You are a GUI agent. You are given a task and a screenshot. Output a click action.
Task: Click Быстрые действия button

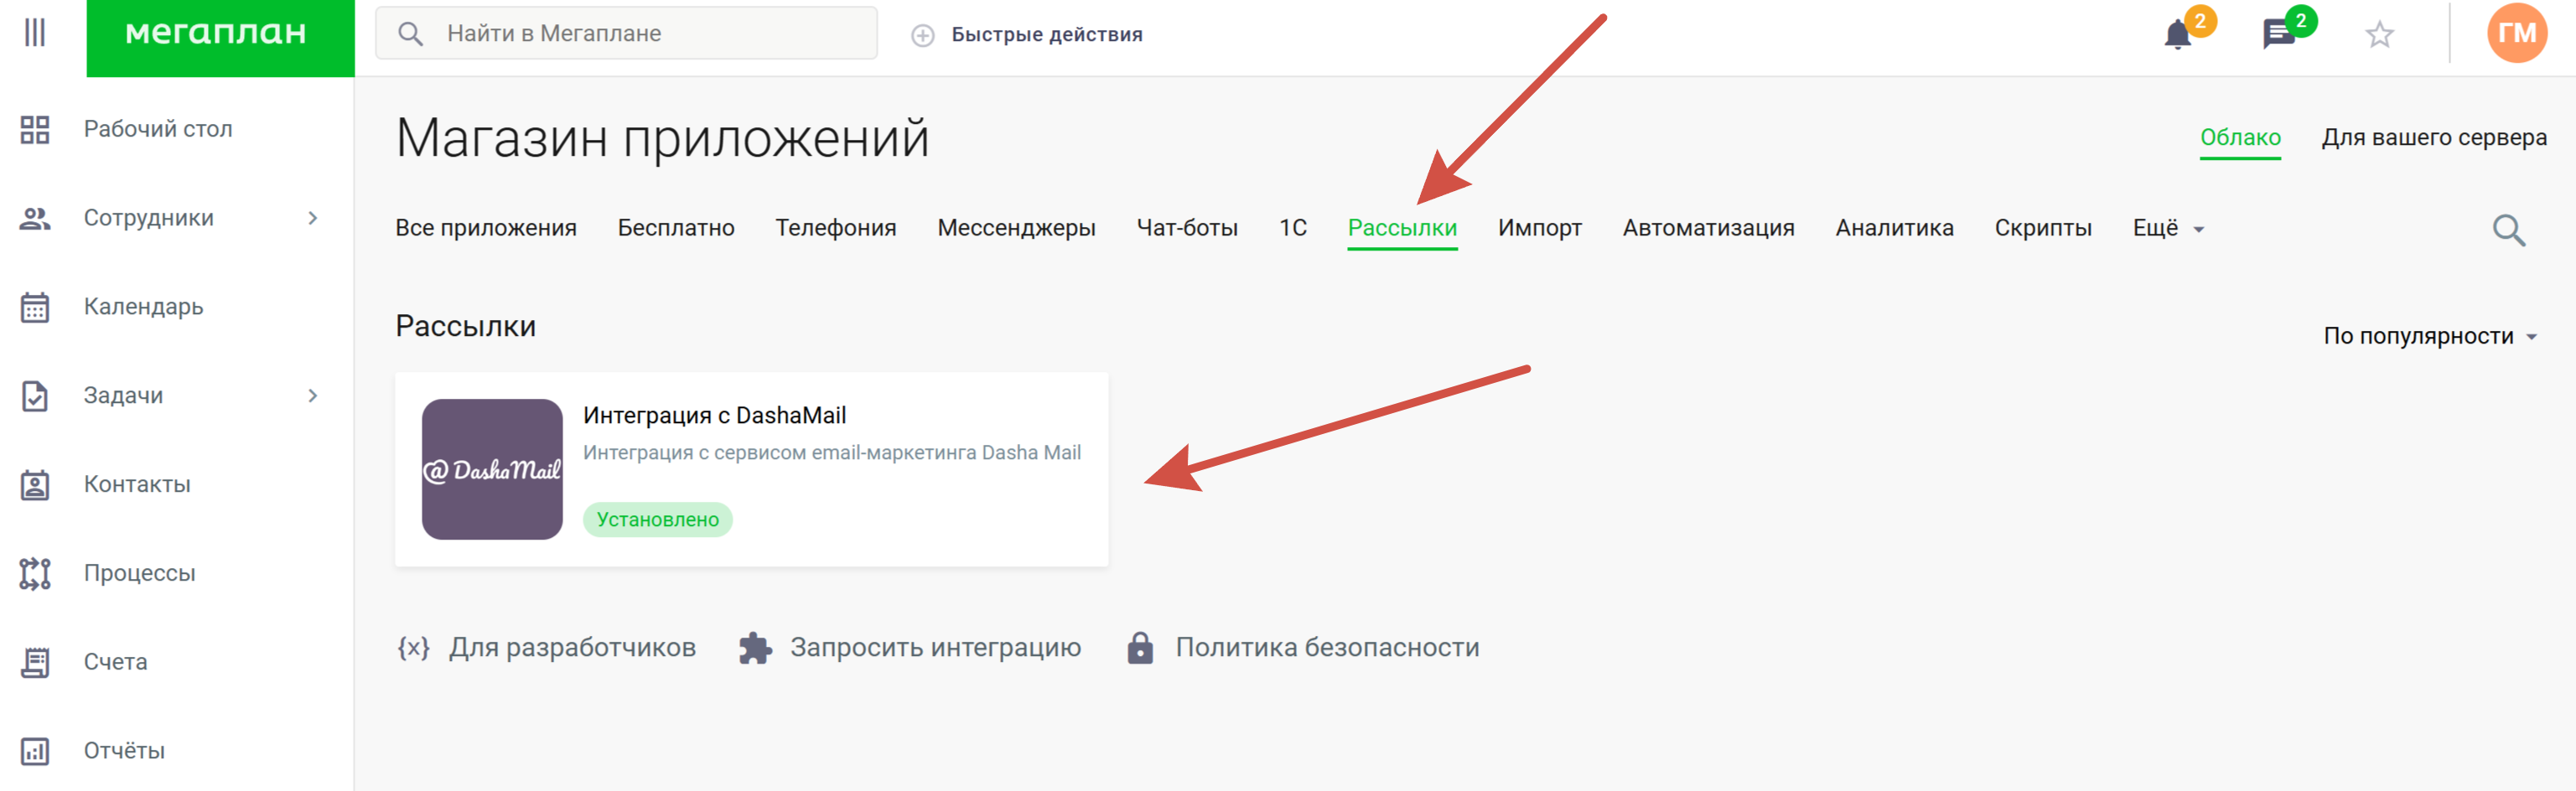pos(1045,34)
